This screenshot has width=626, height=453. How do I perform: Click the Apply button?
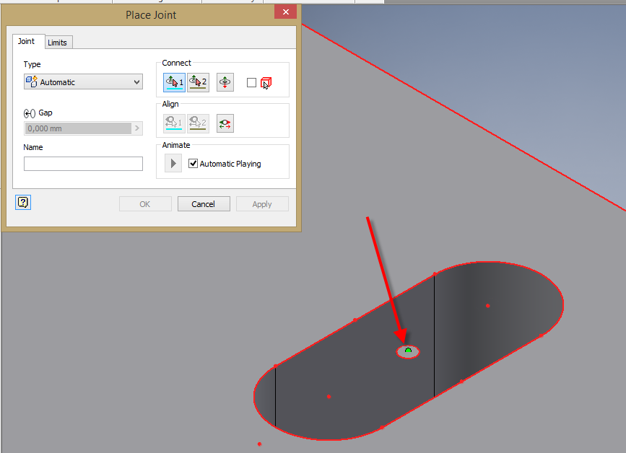261,203
